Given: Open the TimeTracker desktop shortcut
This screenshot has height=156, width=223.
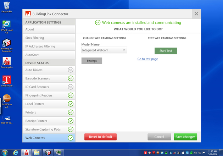Looking at the screenshot, I should pyautogui.click(x=6, y=81).
